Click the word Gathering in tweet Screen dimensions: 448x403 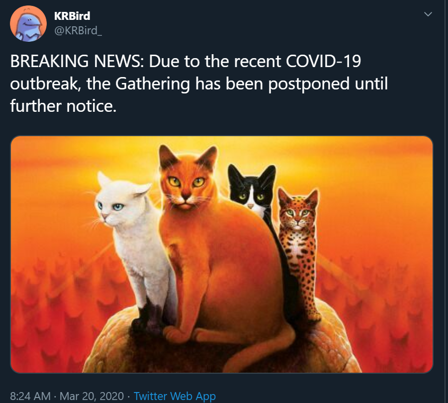point(153,83)
